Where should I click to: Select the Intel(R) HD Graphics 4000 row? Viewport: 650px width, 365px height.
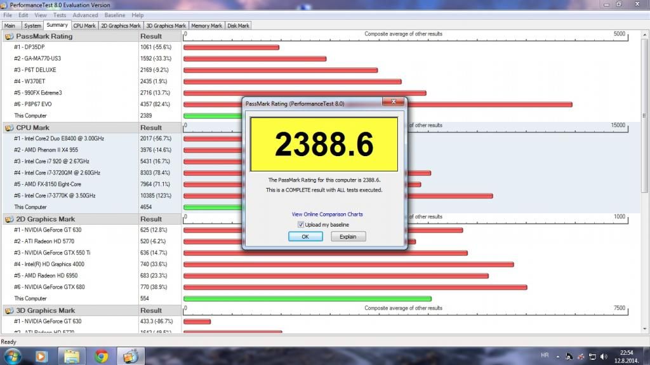click(91, 264)
